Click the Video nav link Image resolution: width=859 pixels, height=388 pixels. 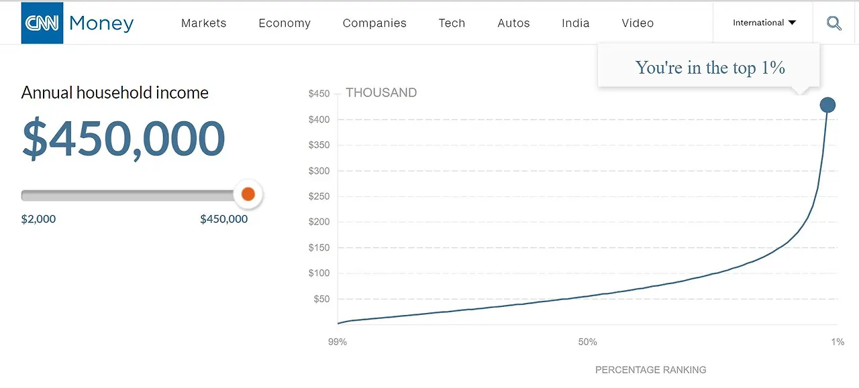[638, 23]
